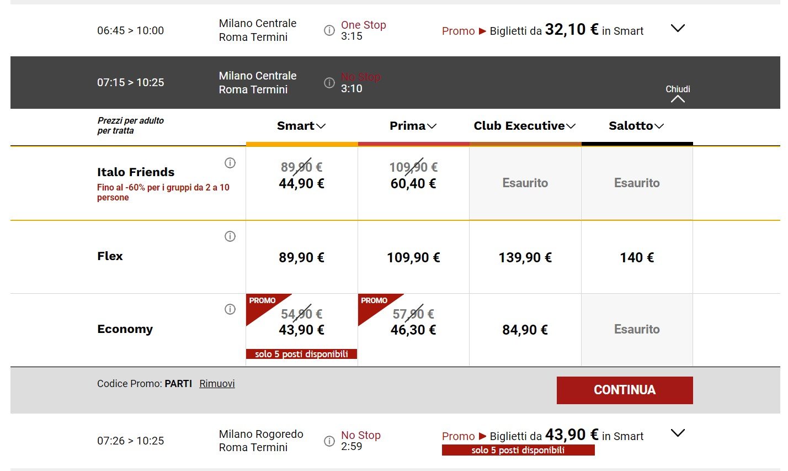Open Italo Friends fare info icon
The width and height of the screenshot is (788, 471).
click(230, 163)
